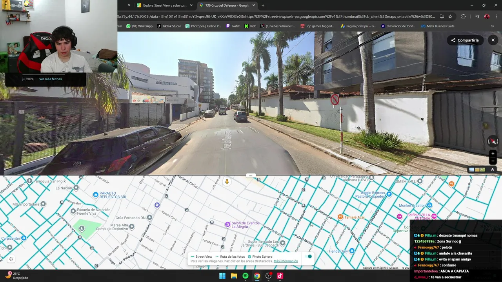Click the Chrome icon in the taskbar
502x282 pixels.
(x=257, y=276)
